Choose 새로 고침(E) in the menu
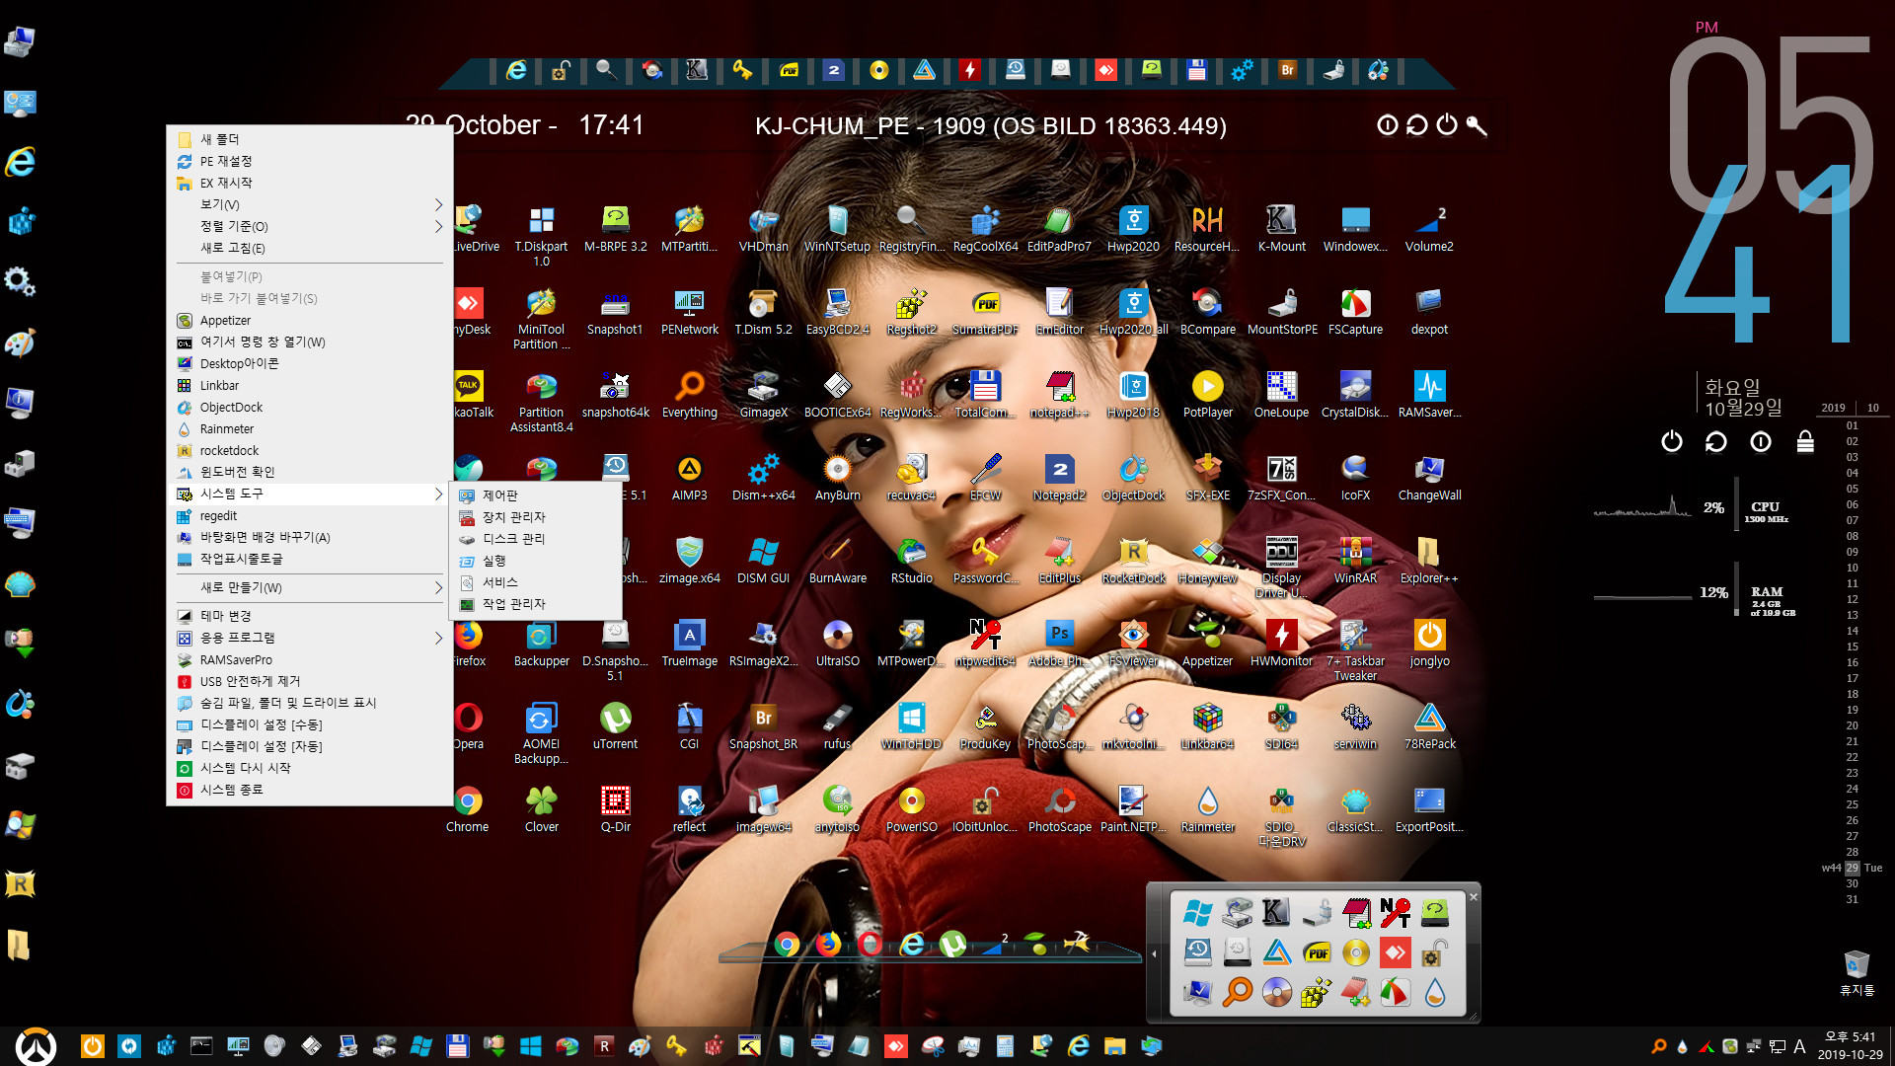1895x1066 pixels. coord(310,248)
